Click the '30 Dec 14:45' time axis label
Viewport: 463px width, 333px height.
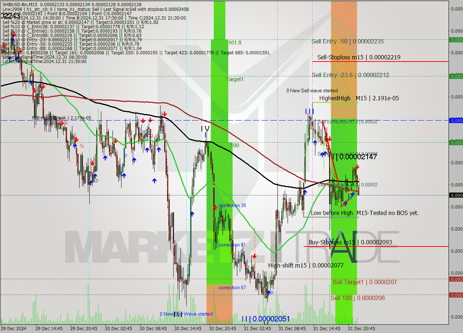188,329
